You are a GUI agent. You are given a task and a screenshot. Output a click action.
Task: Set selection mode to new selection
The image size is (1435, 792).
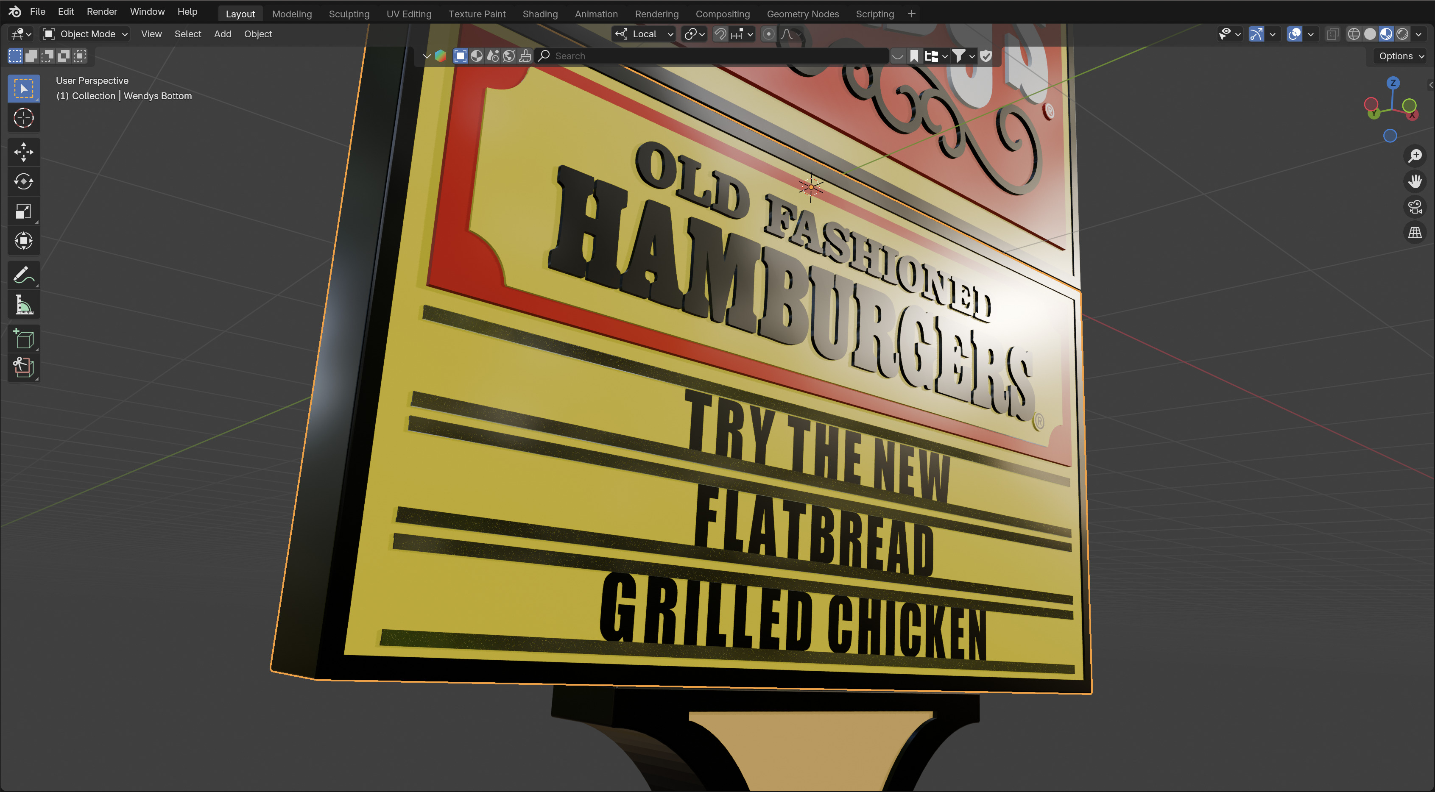[15, 56]
